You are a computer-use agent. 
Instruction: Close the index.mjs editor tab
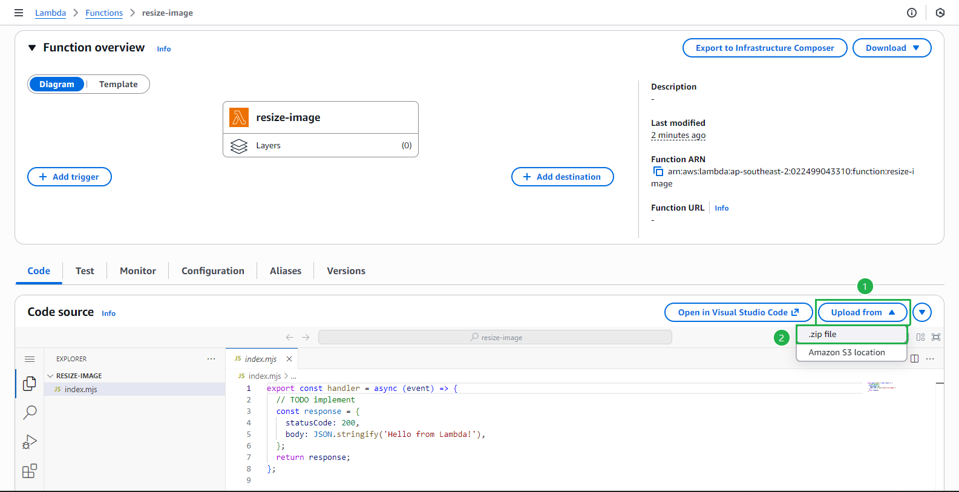point(289,359)
